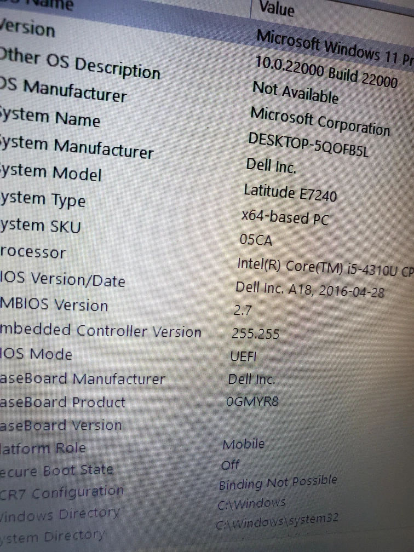Select the Latitude E7240 value

pyautogui.click(x=290, y=193)
